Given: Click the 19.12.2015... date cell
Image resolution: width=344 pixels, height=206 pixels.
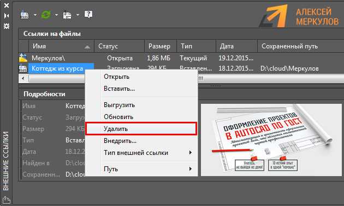Looking at the screenshot, I should click(x=236, y=58).
